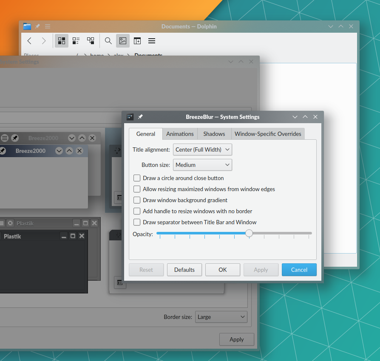Click Cancel in BreezeBlur dialog

coord(299,270)
